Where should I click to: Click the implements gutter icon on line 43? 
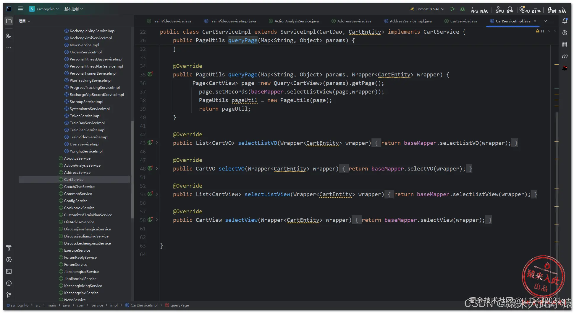(x=150, y=142)
